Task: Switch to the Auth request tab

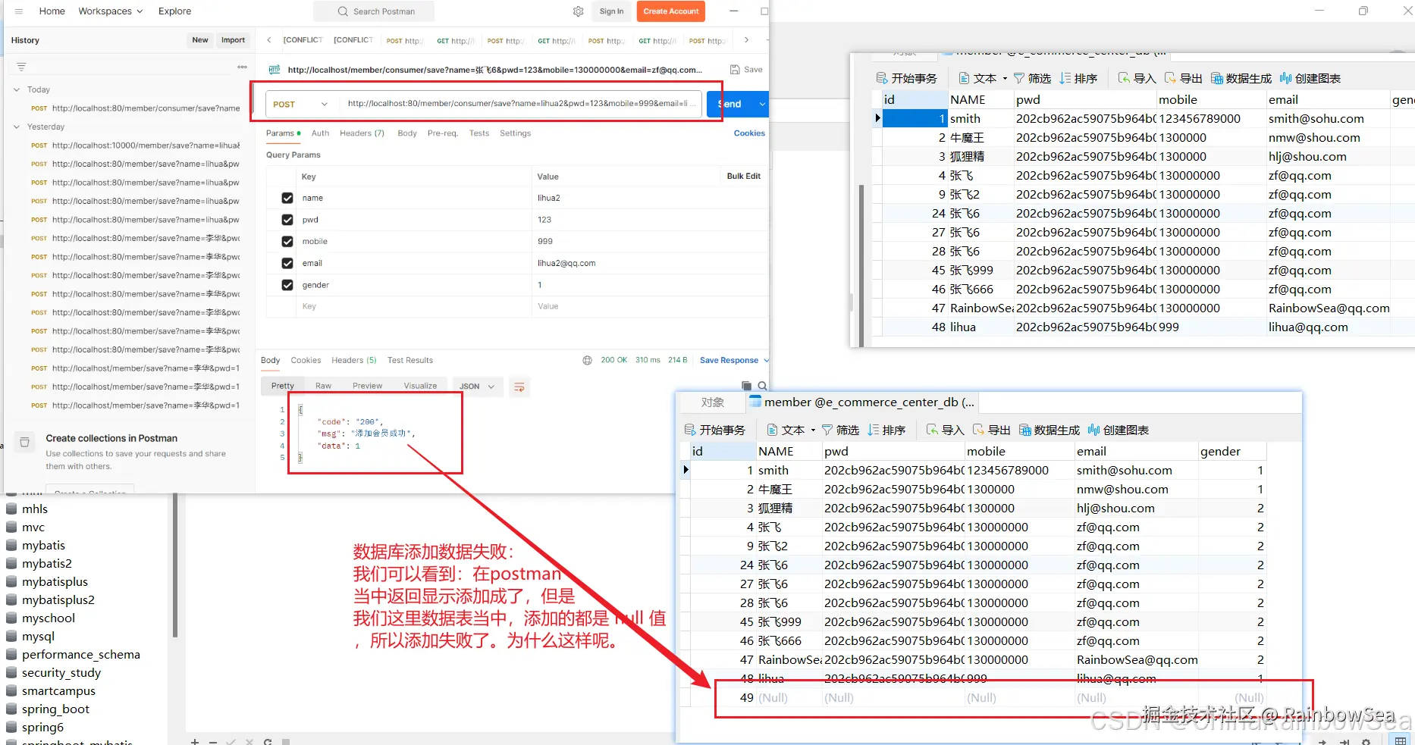Action: click(320, 133)
